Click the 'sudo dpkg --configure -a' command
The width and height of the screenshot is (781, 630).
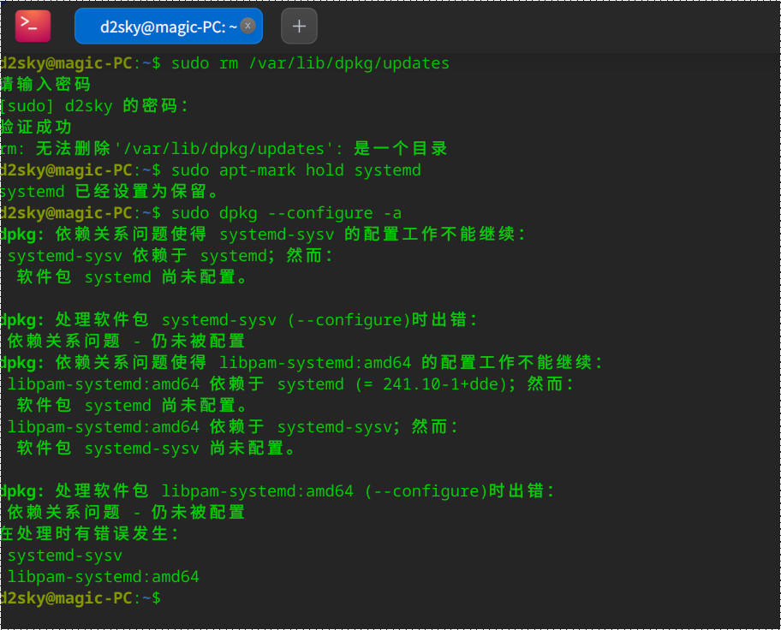tap(286, 212)
